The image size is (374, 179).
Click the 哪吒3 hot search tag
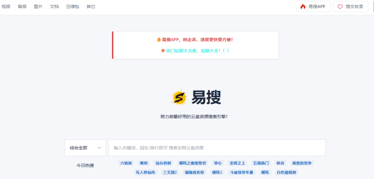217,172
